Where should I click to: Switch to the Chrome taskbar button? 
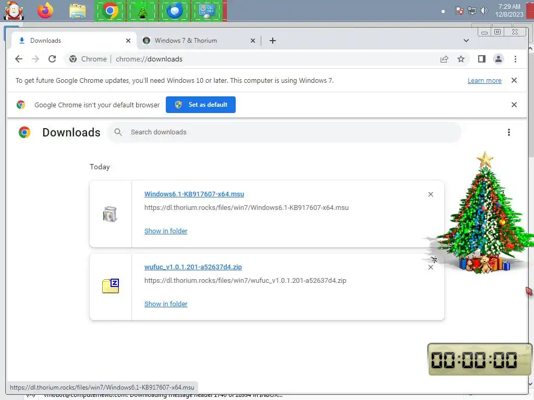110,11
